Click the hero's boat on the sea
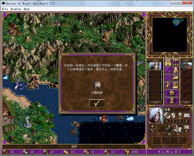 [104, 119]
